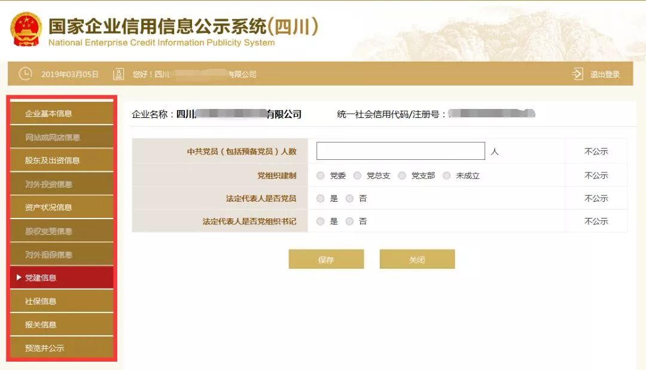
Task: Click the 法定代表人是否党员 row label
Action: tap(261, 198)
